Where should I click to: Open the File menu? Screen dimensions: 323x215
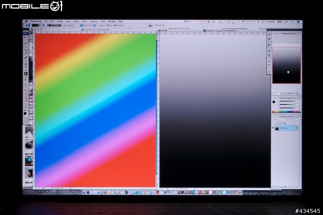[x=46, y=21]
